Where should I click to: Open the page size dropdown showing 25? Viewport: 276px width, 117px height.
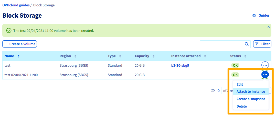click(x=215, y=90)
